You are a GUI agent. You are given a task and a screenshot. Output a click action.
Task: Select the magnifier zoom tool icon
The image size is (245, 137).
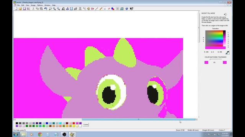pos(50,9)
